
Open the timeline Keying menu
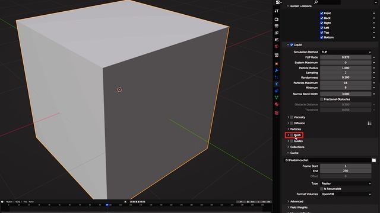[x=18, y=202]
